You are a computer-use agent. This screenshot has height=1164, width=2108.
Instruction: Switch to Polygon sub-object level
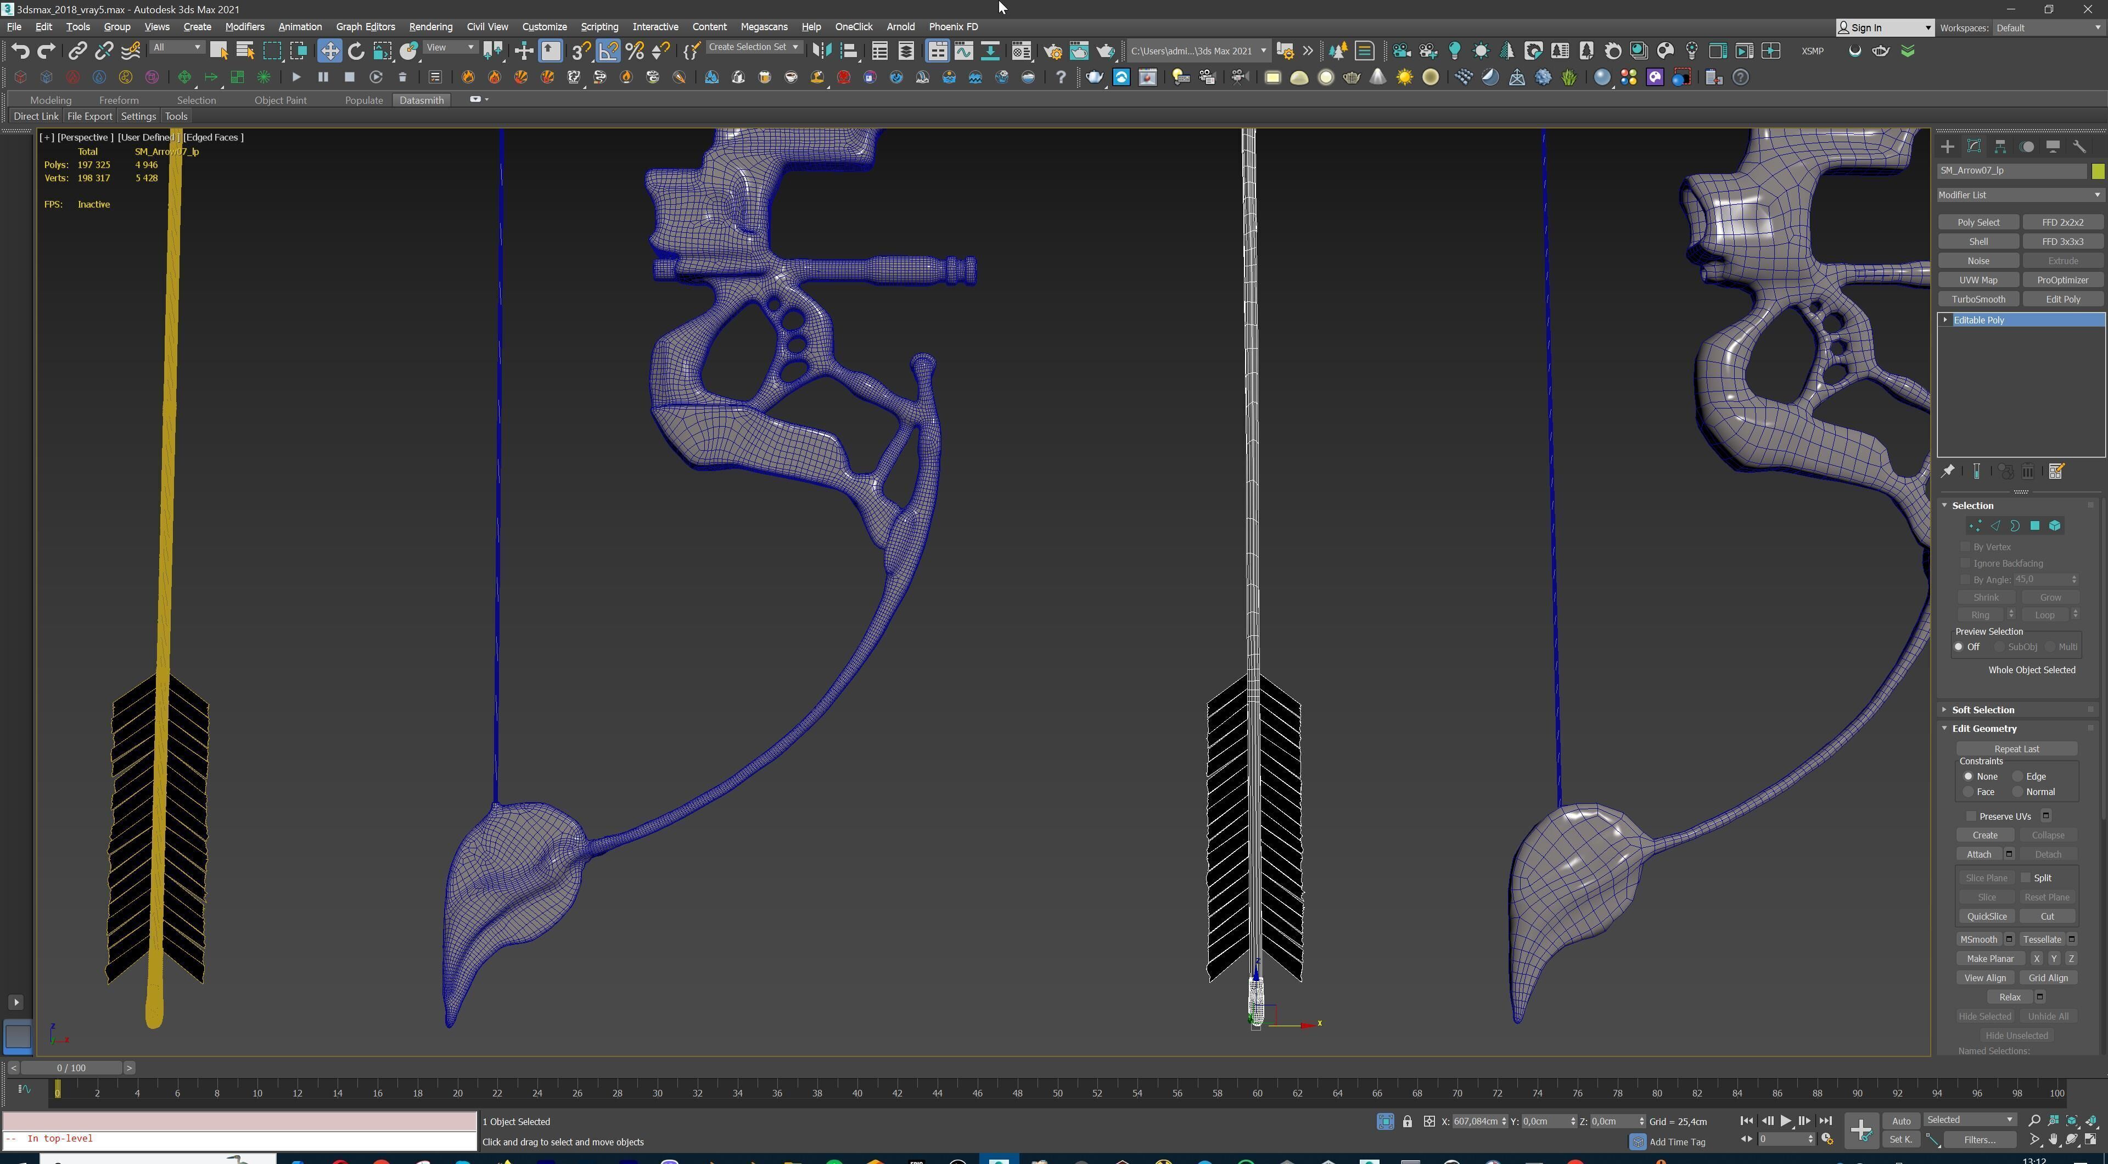(x=2034, y=527)
